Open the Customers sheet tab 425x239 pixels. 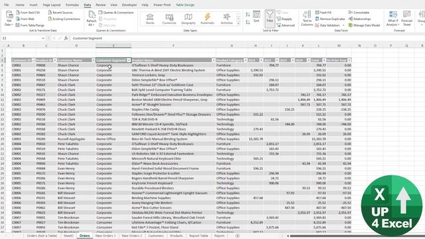click(156, 236)
